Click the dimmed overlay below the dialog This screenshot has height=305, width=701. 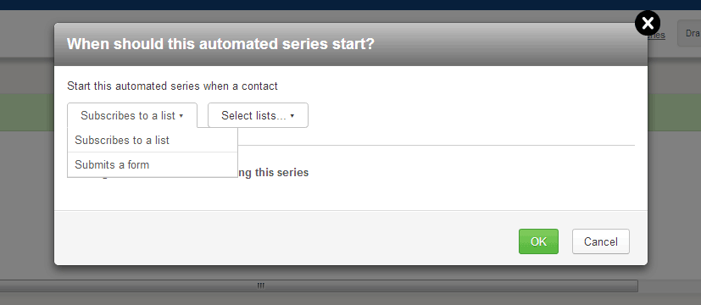pos(351,274)
